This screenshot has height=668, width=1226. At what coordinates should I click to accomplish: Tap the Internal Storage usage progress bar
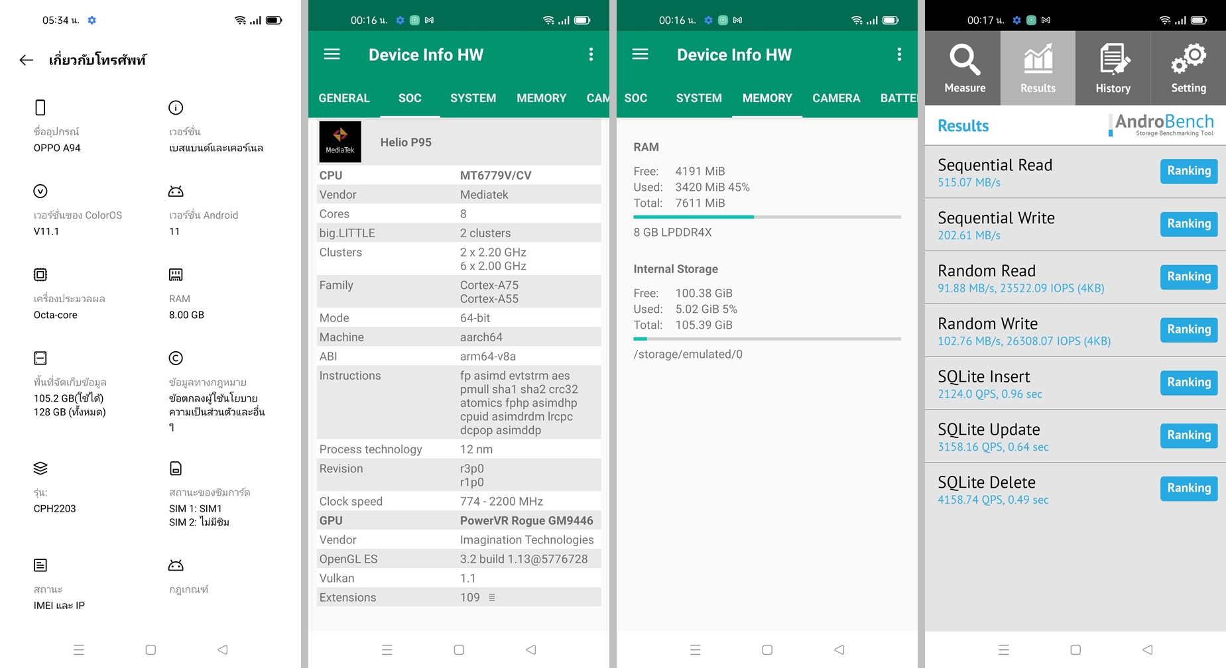tap(767, 339)
